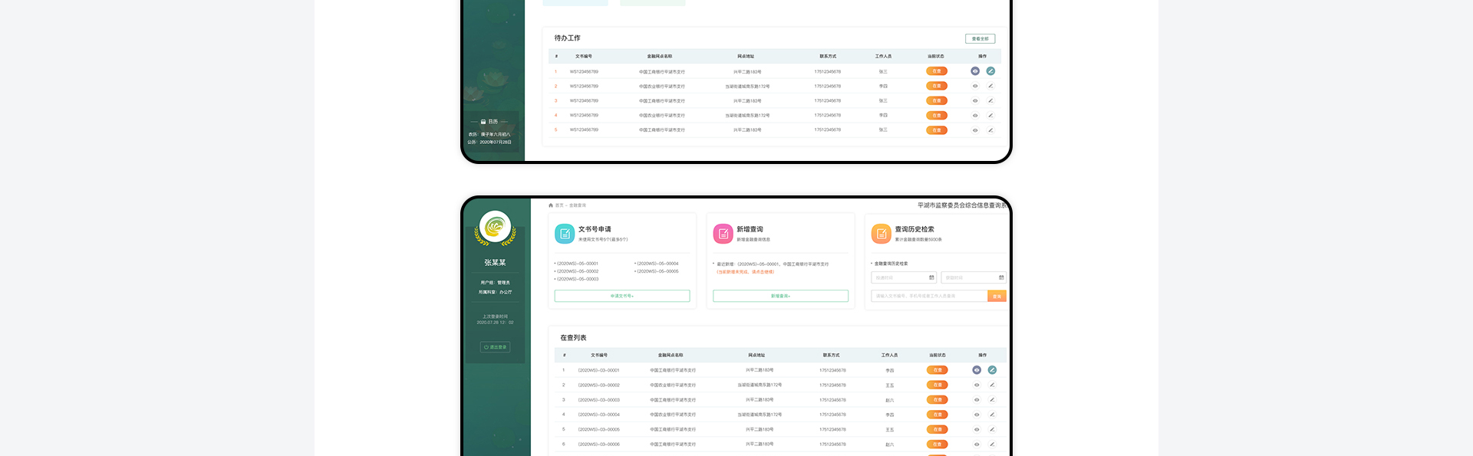Viewport: 1473px width, 456px height.
Task: Click (2020WS)-03-00003 document number cell
Action: click(x=599, y=400)
